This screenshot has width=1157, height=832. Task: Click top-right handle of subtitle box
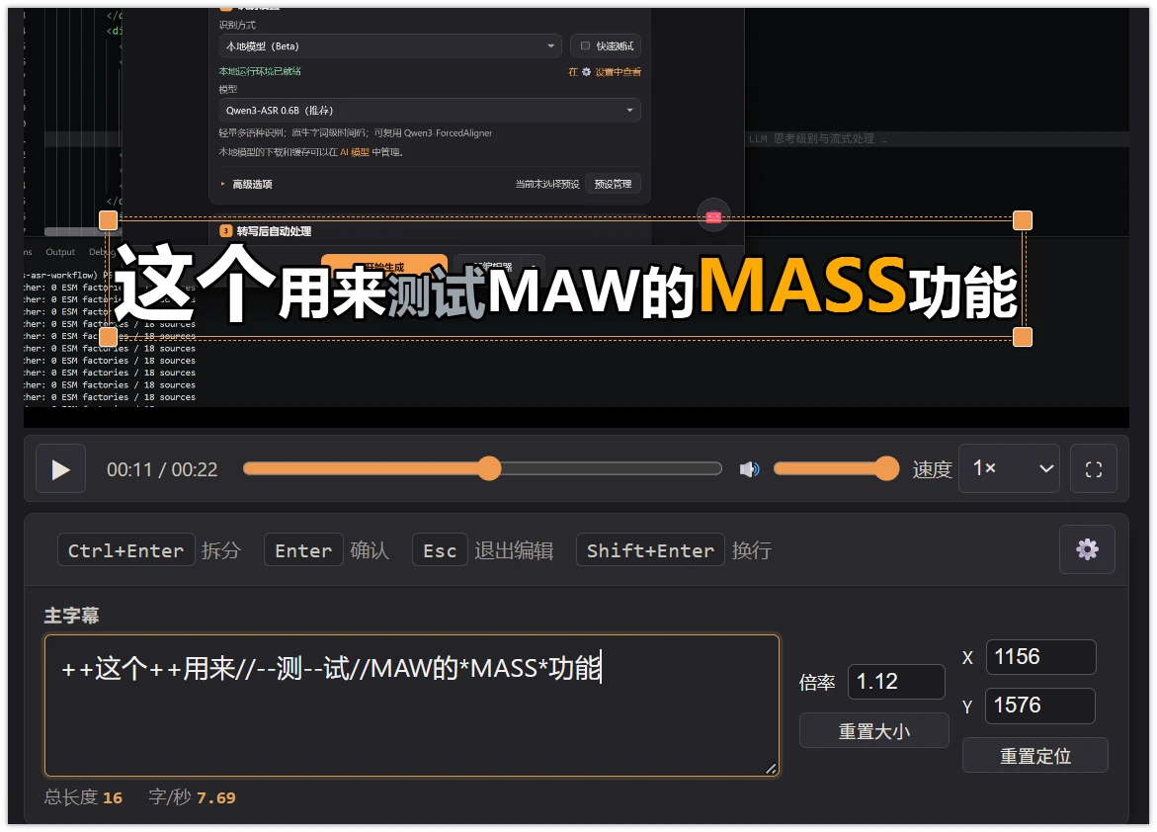[x=1023, y=220]
